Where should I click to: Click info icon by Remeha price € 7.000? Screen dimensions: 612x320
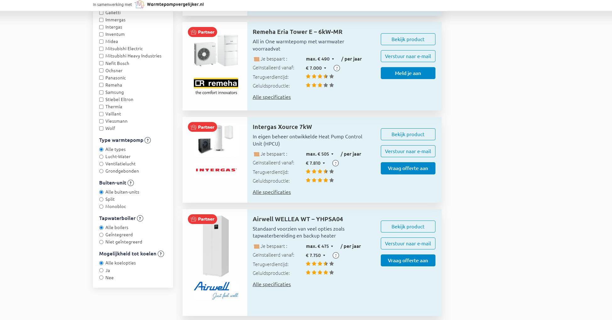(x=336, y=68)
